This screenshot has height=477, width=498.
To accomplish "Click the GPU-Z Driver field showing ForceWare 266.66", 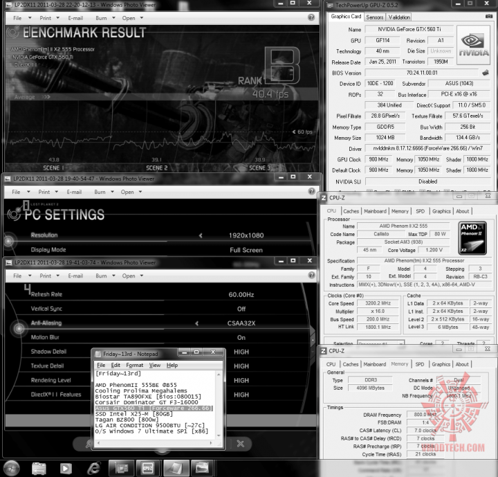I will 427,148.
